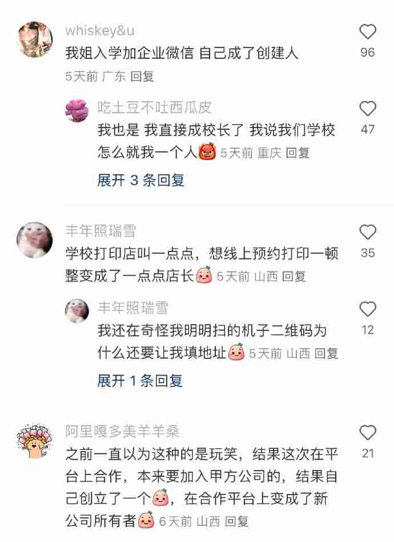
Task: Expand 3 replies under whiskey&u's thread
Action: pos(140,180)
